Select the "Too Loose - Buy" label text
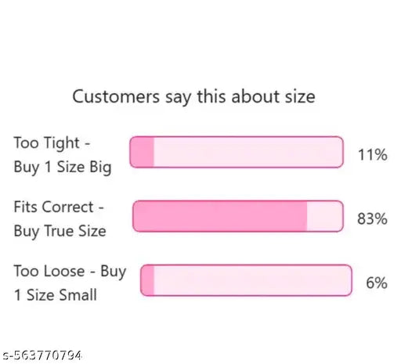Viewport: 401px width, 364px height. [70, 272]
